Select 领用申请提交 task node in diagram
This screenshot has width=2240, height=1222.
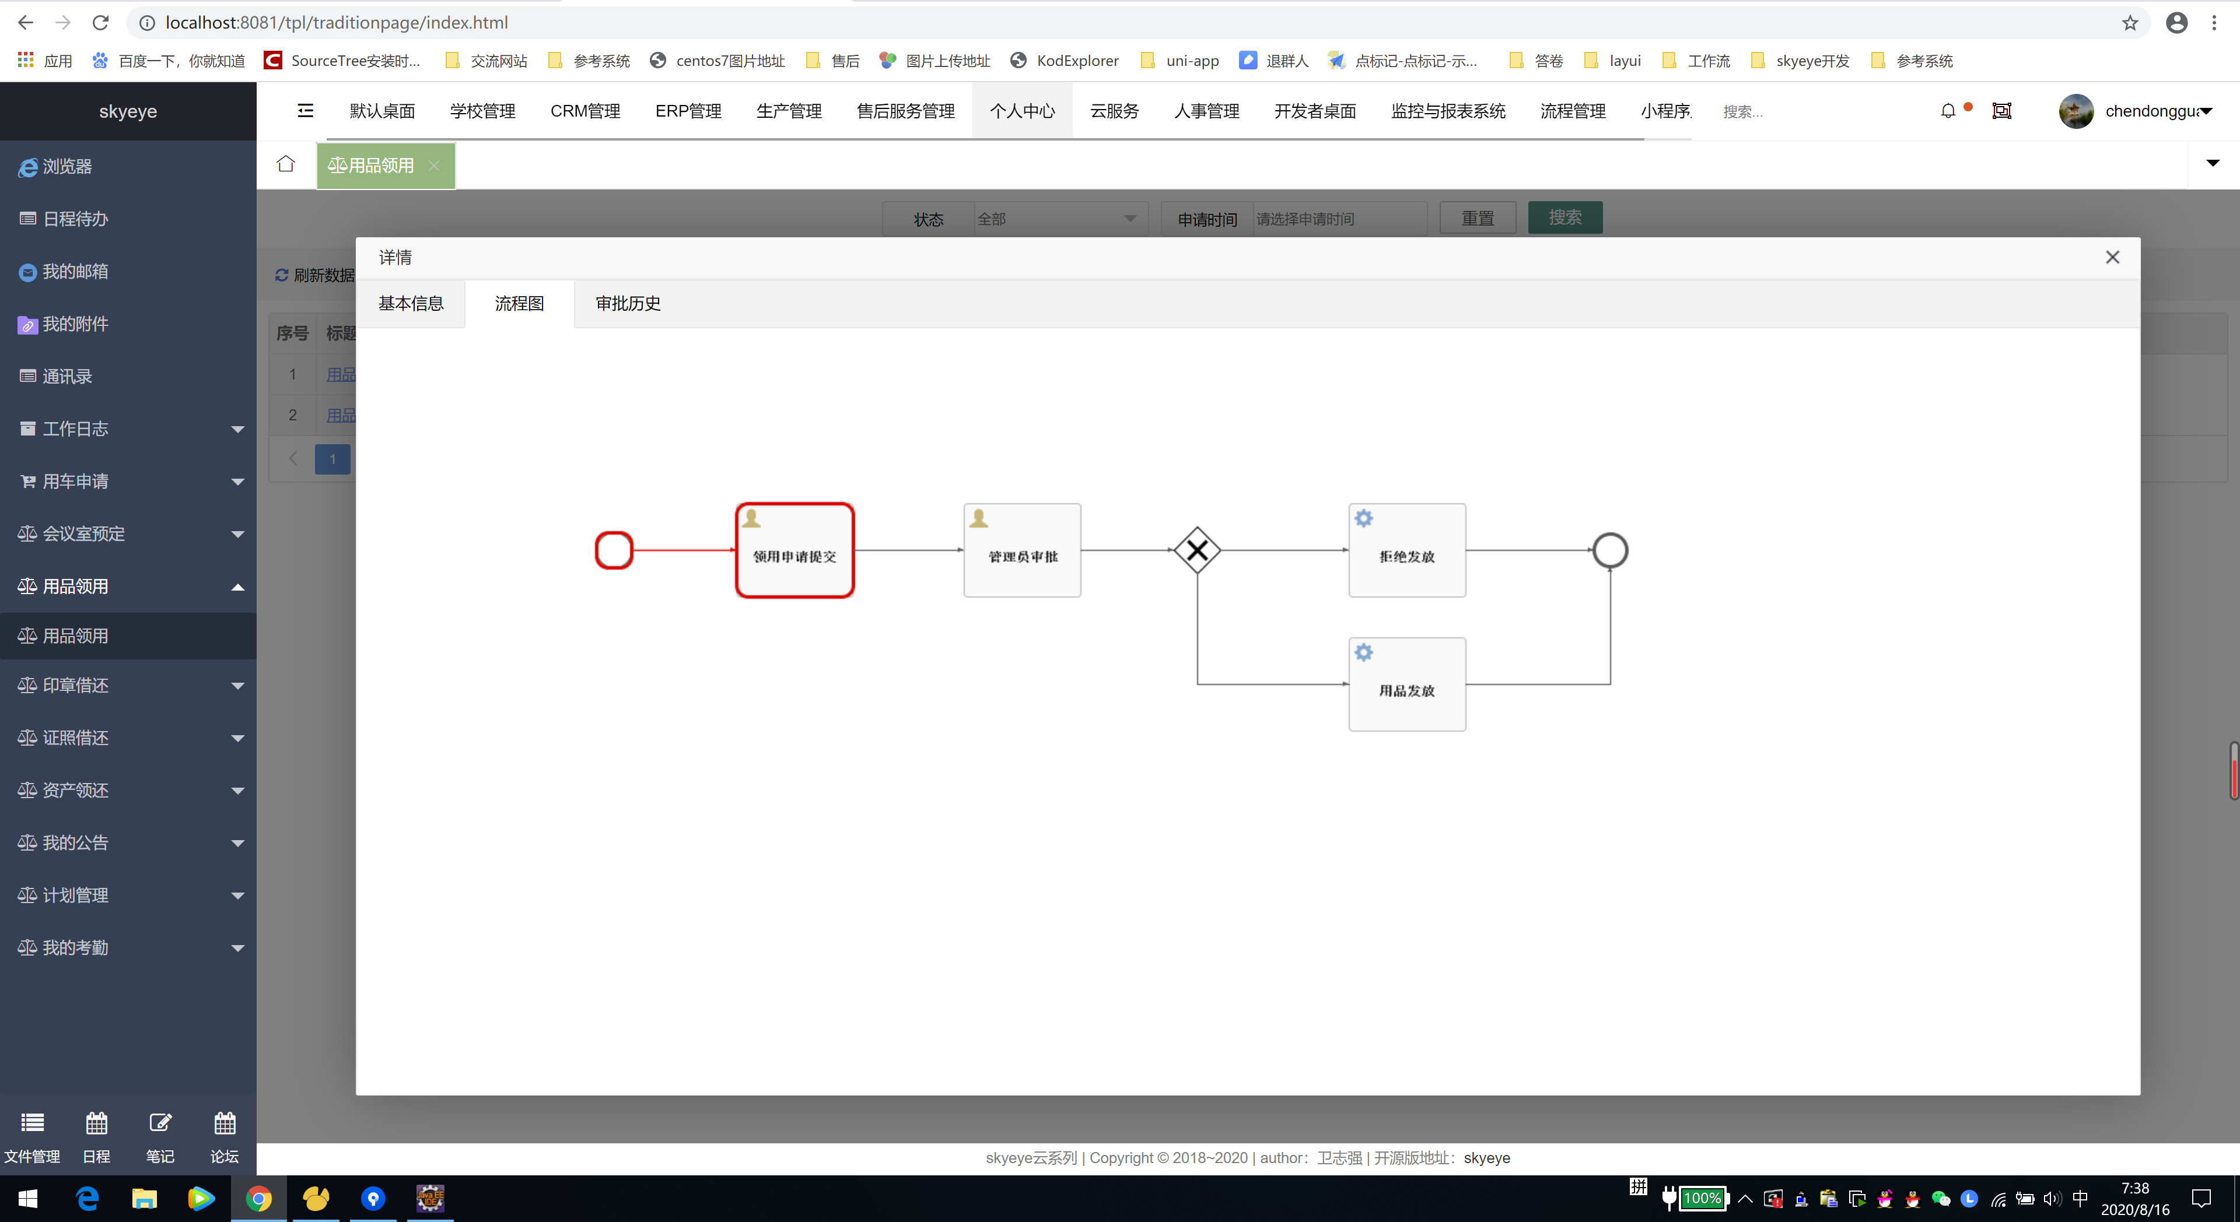[x=794, y=550]
